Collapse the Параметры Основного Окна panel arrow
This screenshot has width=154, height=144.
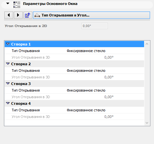click(8, 4)
